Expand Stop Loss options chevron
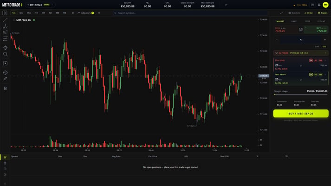This screenshot has height=186, width=331. pyautogui.click(x=325, y=60)
